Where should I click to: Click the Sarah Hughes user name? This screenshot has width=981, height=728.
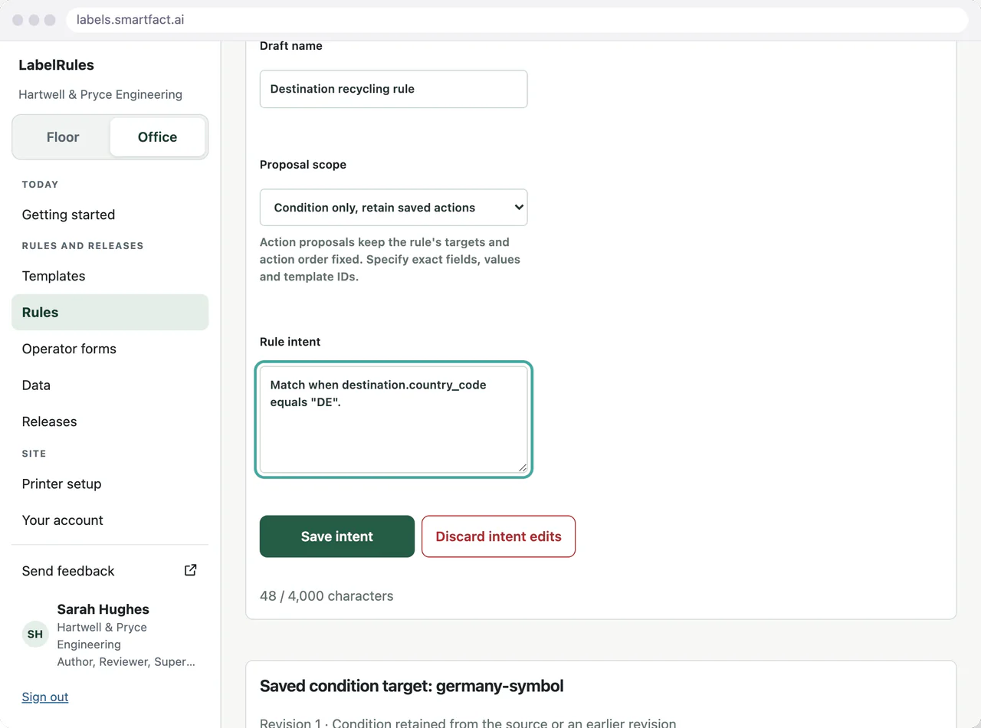coord(103,609)
